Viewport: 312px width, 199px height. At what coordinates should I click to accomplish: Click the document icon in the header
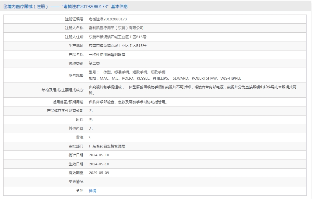pos(6,7)
